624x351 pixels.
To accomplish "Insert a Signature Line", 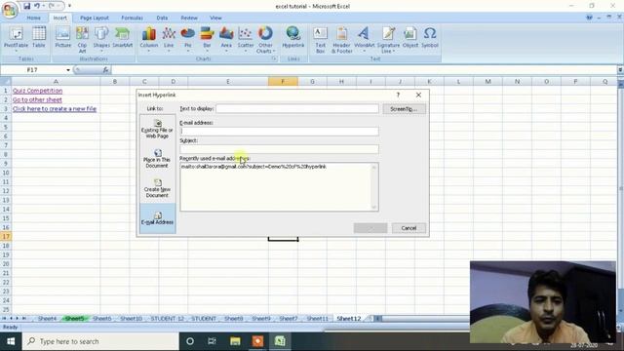I will coord(388,39).
